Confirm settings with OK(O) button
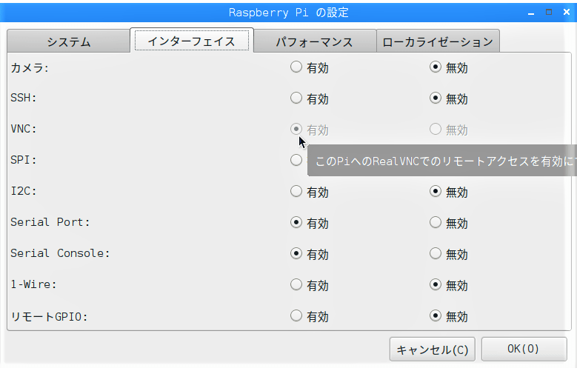The width and height of the screenshot is (577, 371). click(x=524, y=349)
